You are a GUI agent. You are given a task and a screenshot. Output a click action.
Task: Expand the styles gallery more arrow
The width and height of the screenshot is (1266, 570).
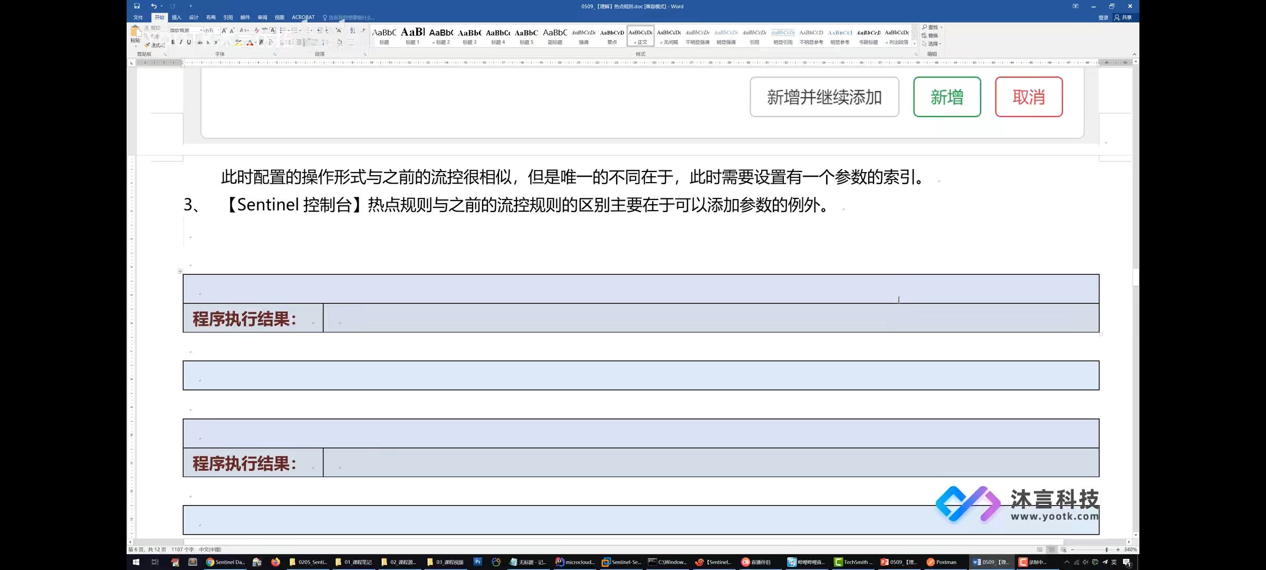915,44
